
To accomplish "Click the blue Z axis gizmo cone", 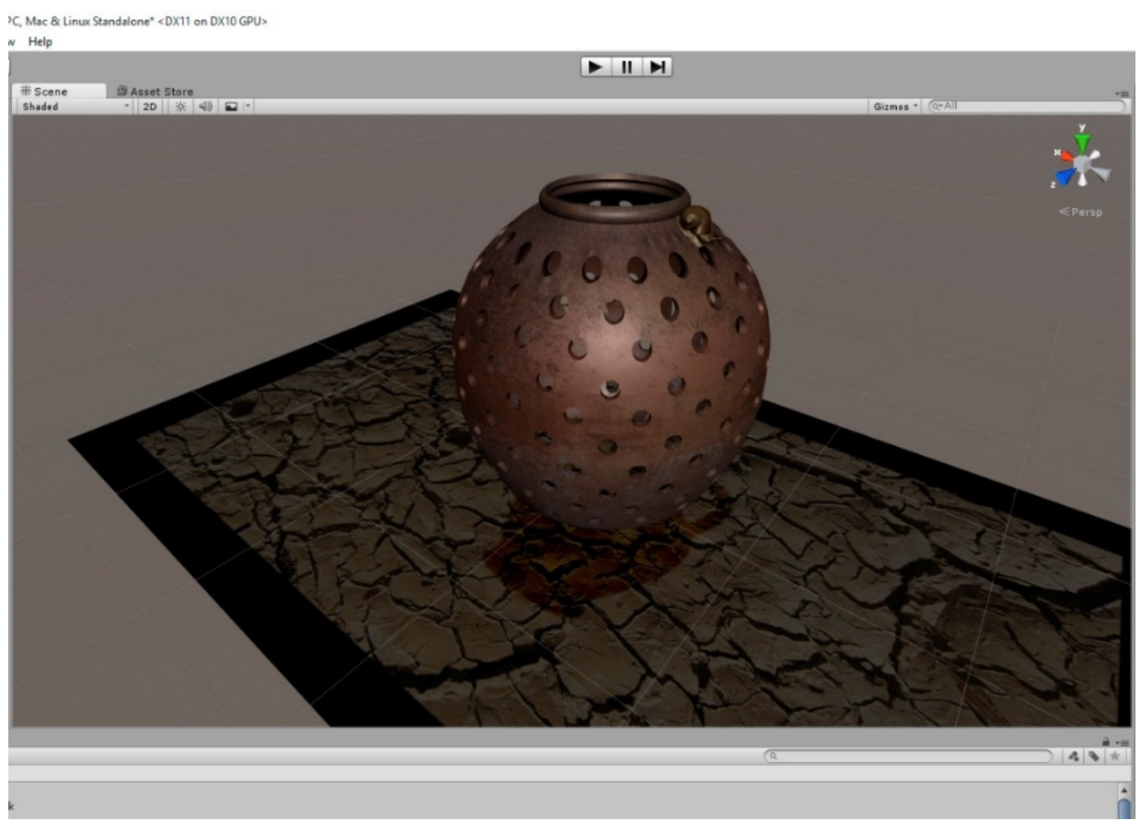I will click(1065, 176).
